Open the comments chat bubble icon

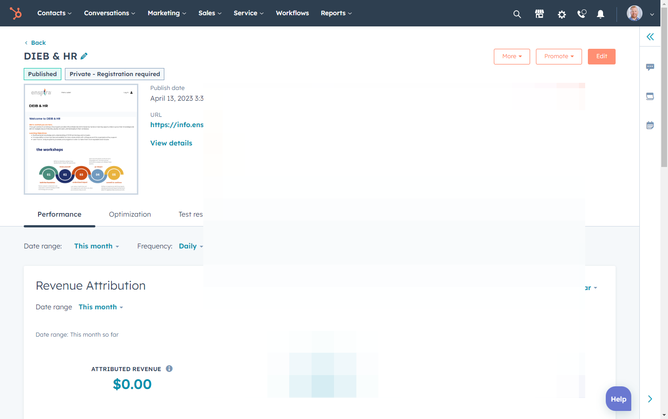click(650, 67)
